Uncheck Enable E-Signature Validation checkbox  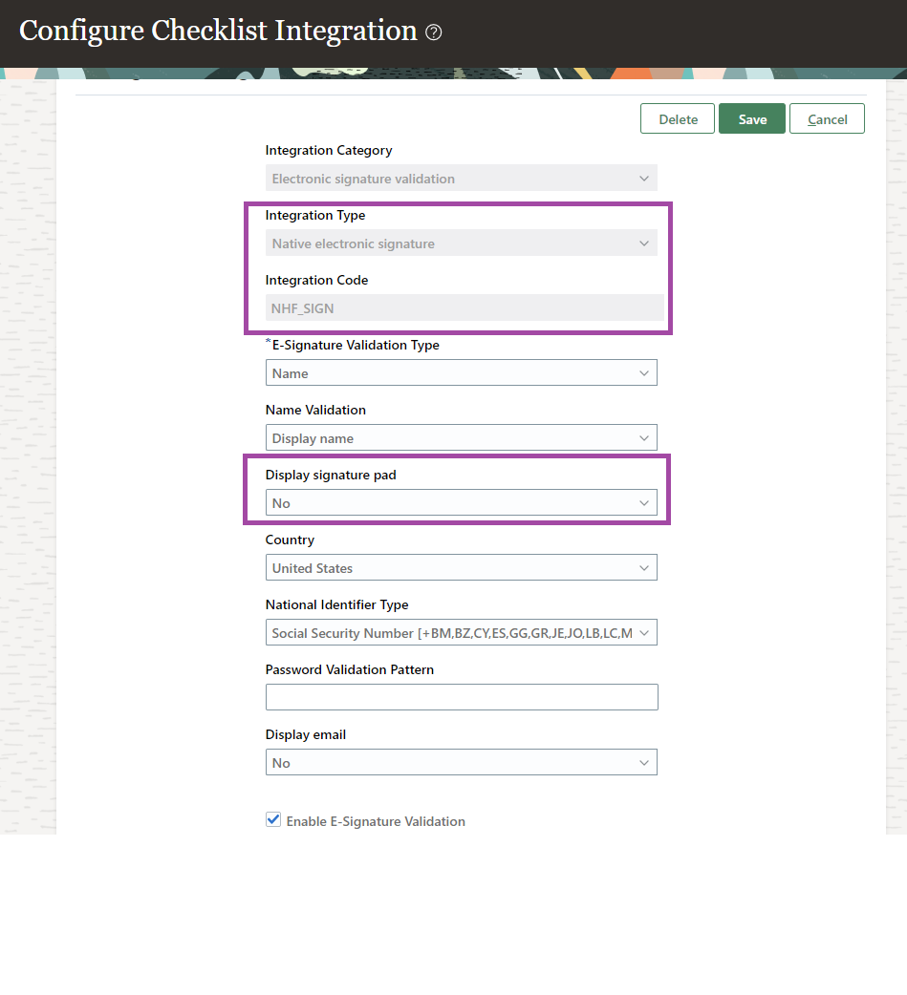(273, 820)
